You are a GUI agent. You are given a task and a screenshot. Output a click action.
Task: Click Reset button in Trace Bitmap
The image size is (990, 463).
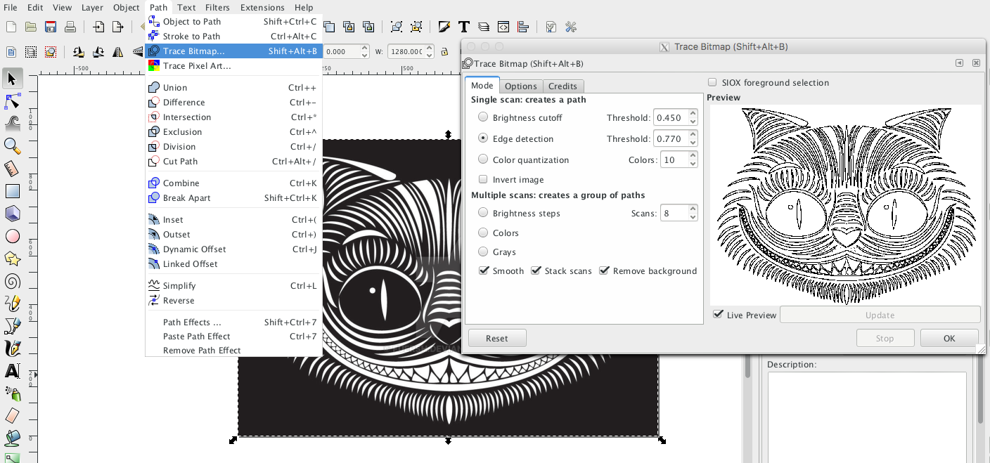[x=497, y=338]
